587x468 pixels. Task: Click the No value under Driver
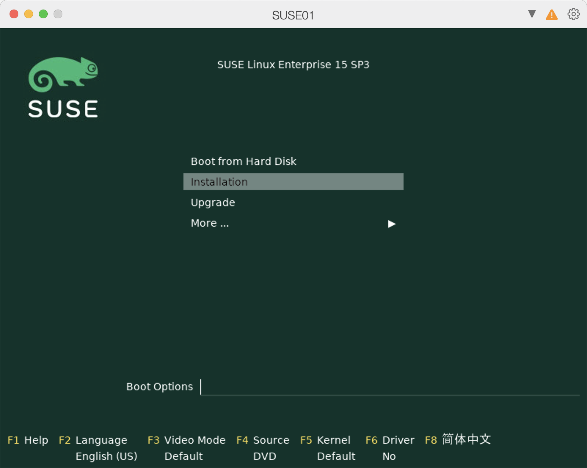389,456
